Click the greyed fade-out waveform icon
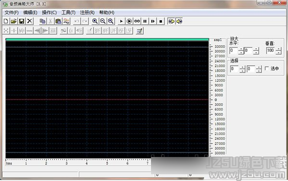The height and width of the screenshot is (181, 288). tap(45, 31)
